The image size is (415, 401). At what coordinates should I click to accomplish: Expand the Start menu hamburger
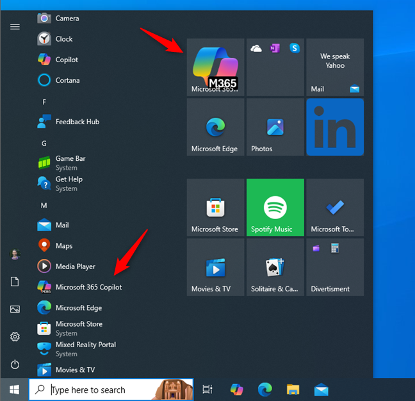coord(15,27)
